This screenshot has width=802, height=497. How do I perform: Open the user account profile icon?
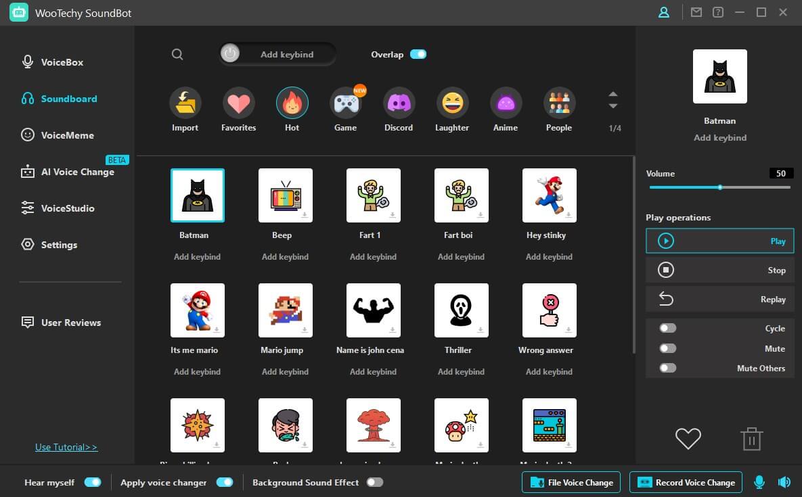point(663,12)
